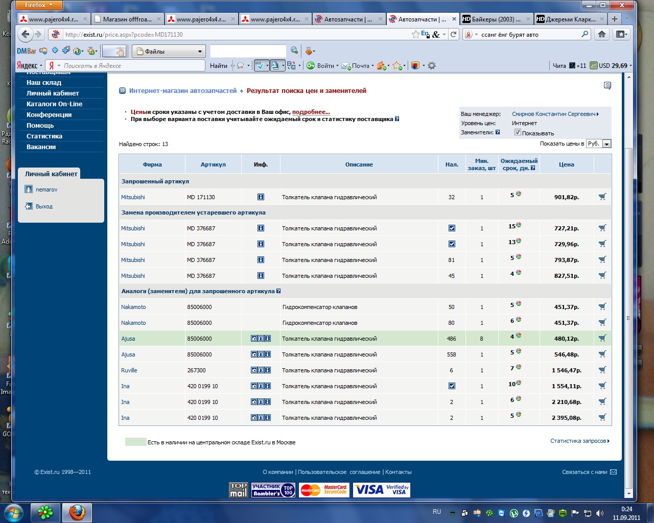
Task: Click help icon next to Аналоги heading
Action: click(x=278, y=291)
